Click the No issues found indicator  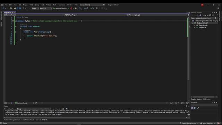point(21,103)
